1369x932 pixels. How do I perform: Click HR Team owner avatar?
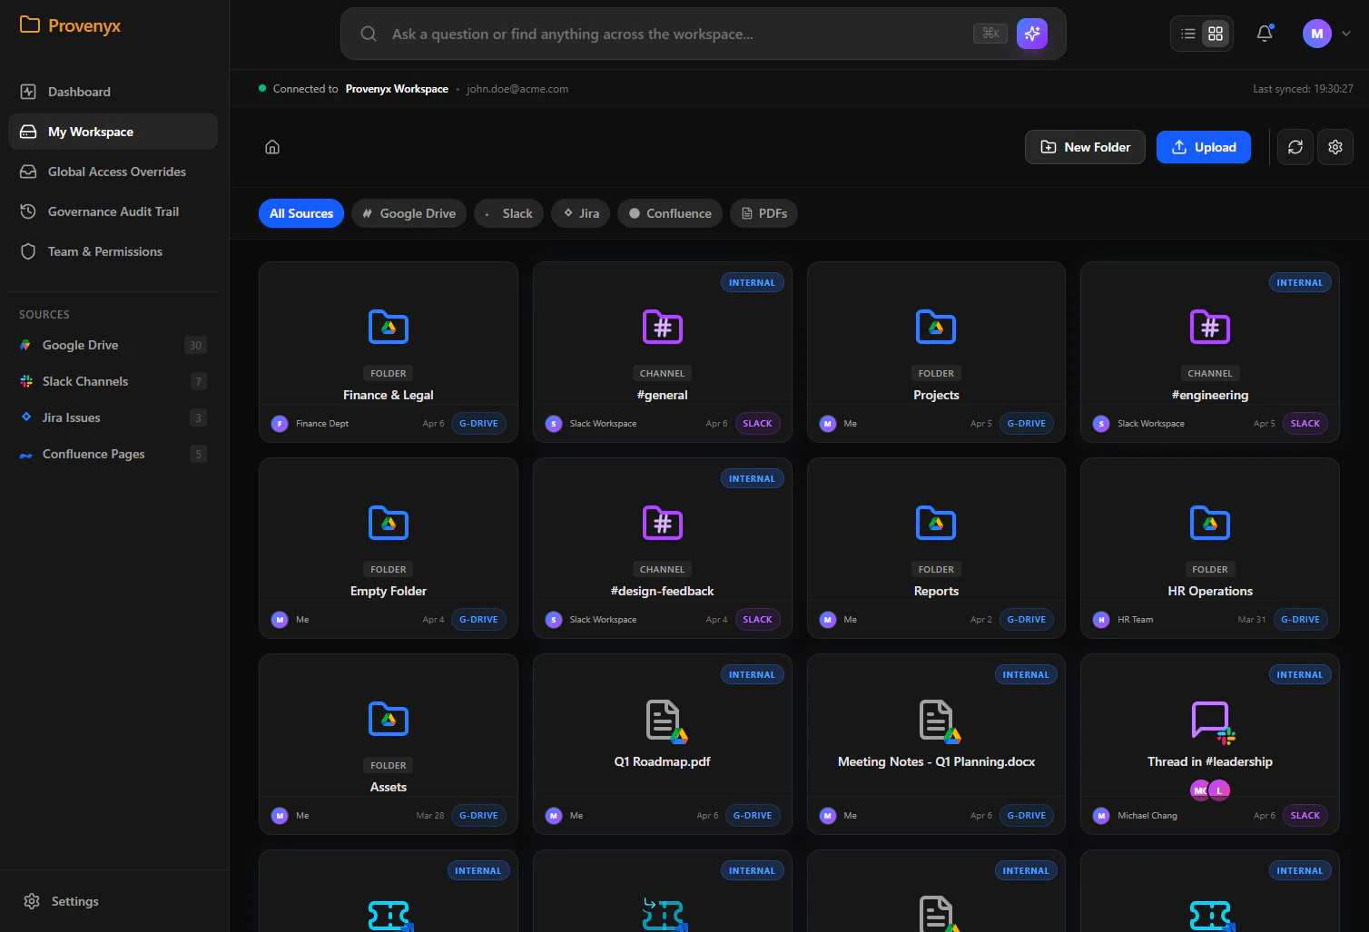(x=1101, y=620)
